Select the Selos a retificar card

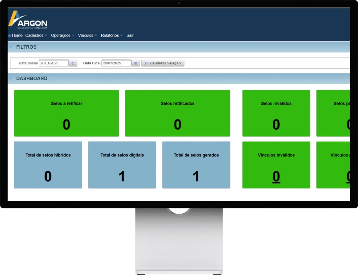click(x=66, y=113)
